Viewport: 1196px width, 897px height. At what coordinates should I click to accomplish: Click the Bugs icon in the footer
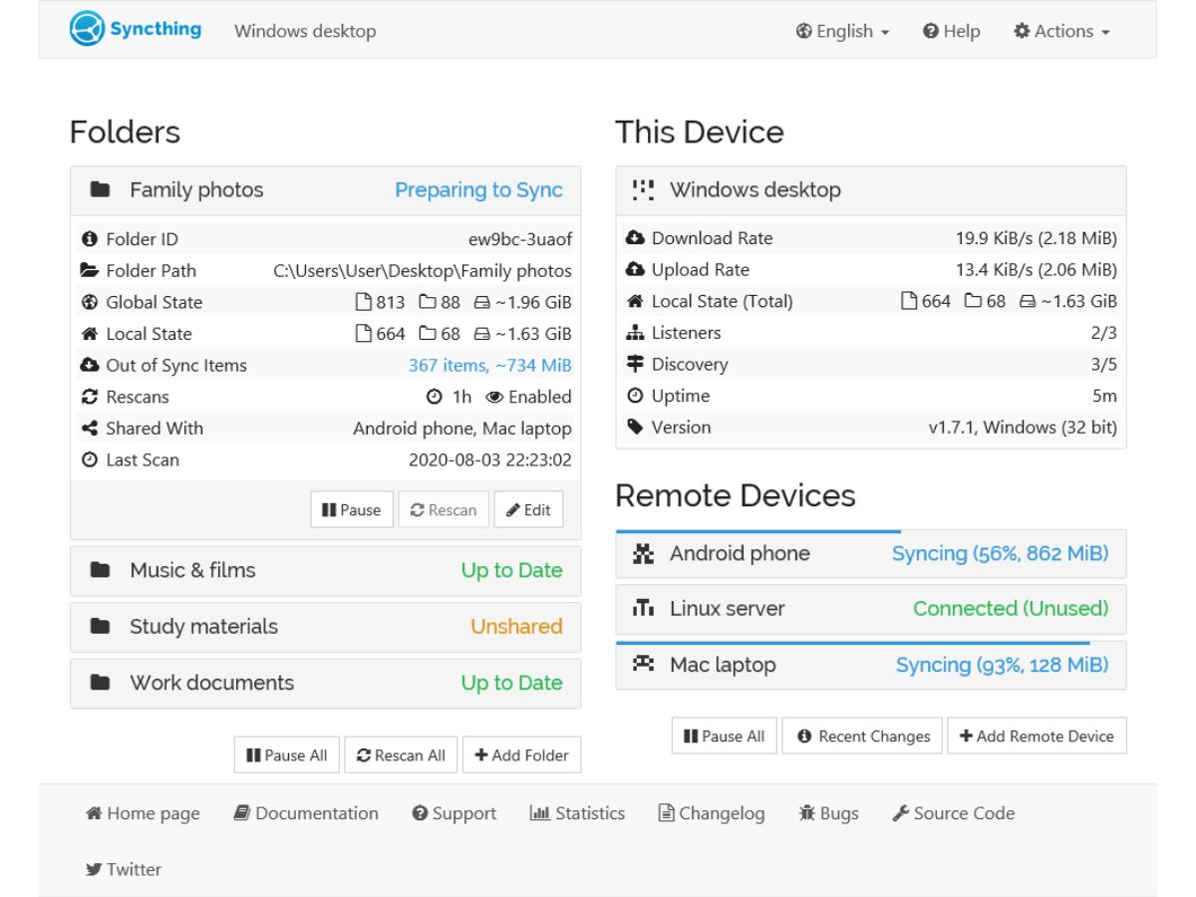click(807, 813)
